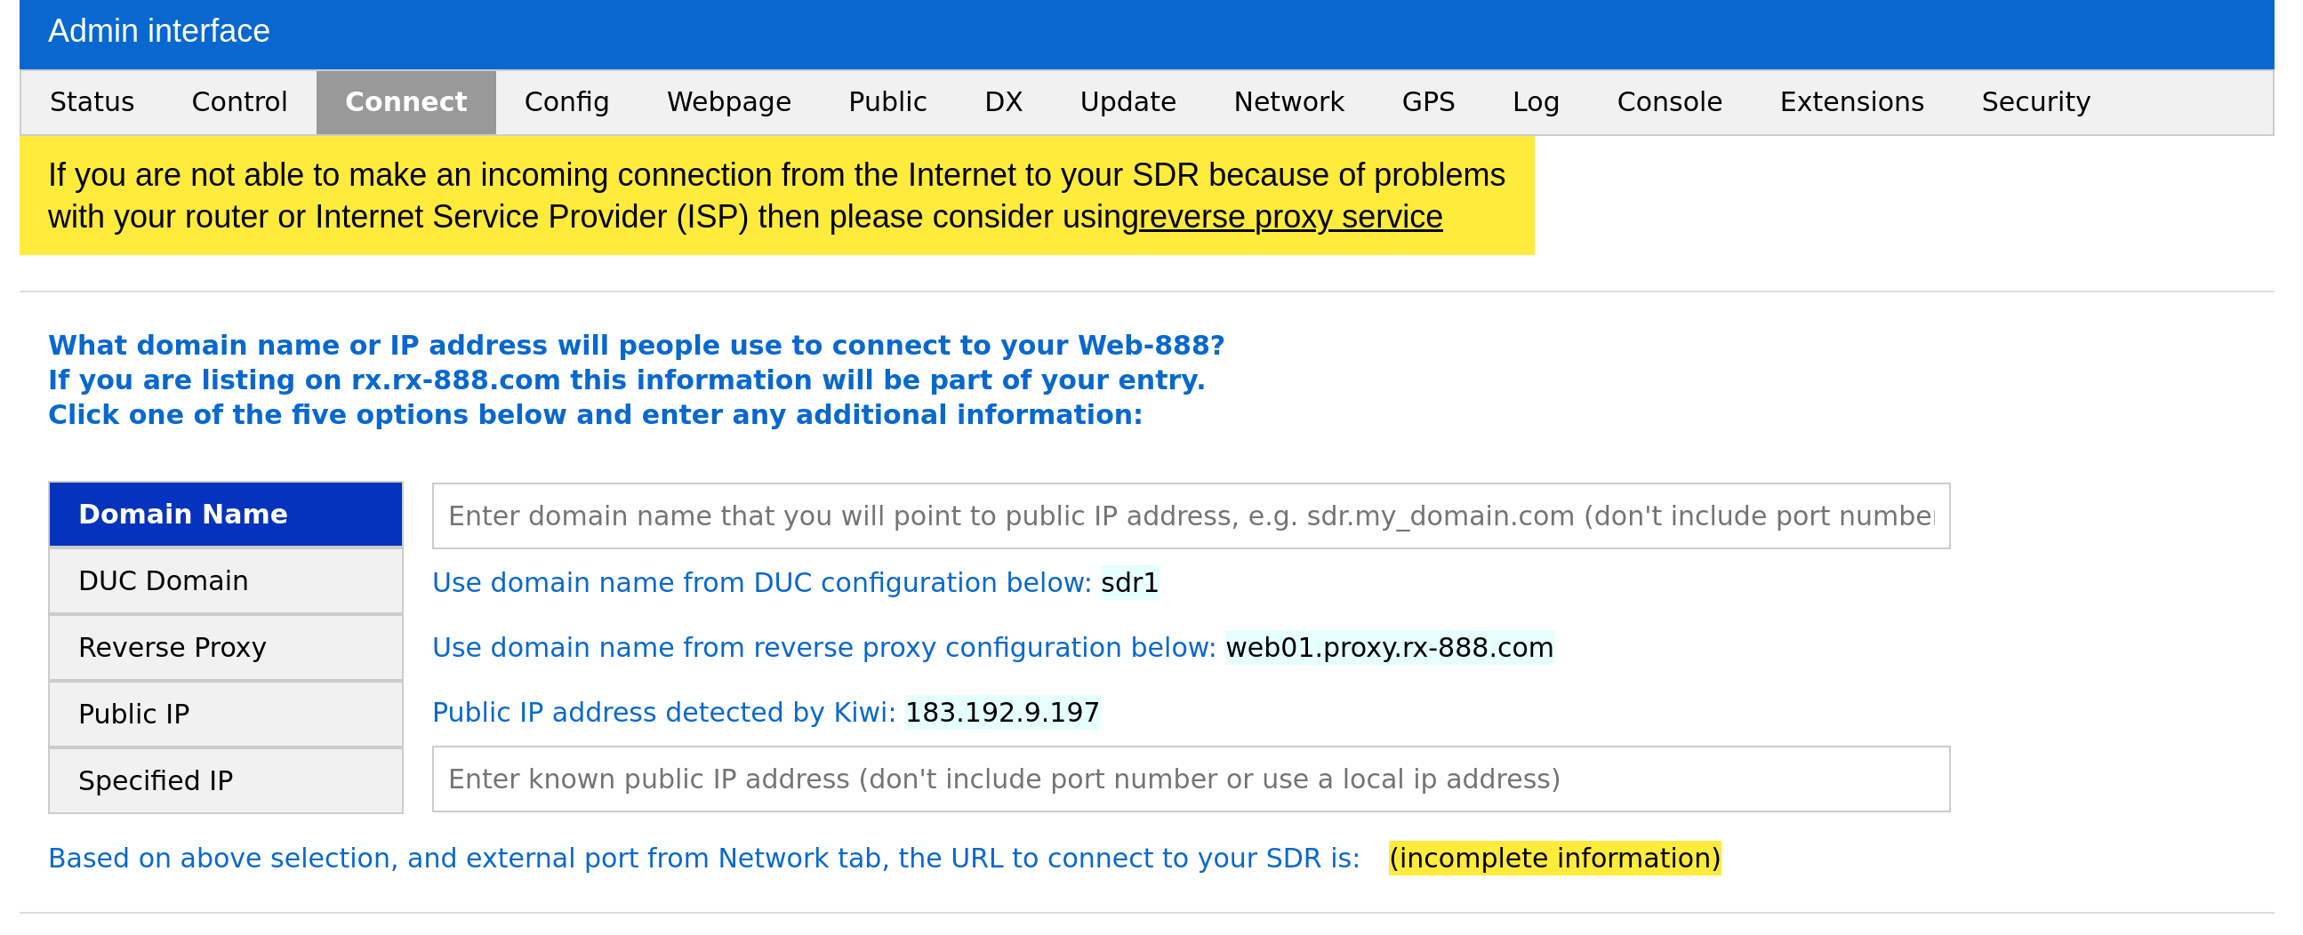This screenshot has height=935, width=2303.
Task: Open the Console tab
Action: click(1669, 102)
